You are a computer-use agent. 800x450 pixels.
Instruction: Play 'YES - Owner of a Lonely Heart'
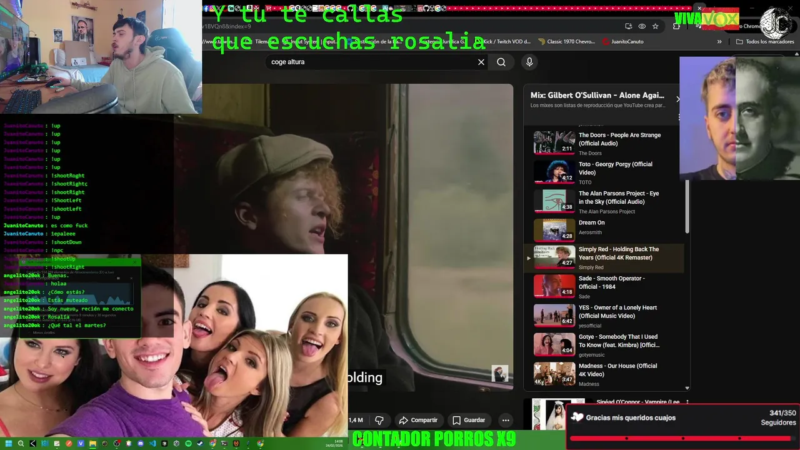pos(617,312)
